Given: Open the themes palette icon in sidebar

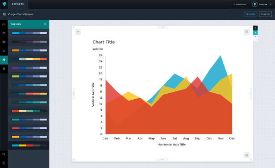Looking at the screenshot, I should click(4, 60).
